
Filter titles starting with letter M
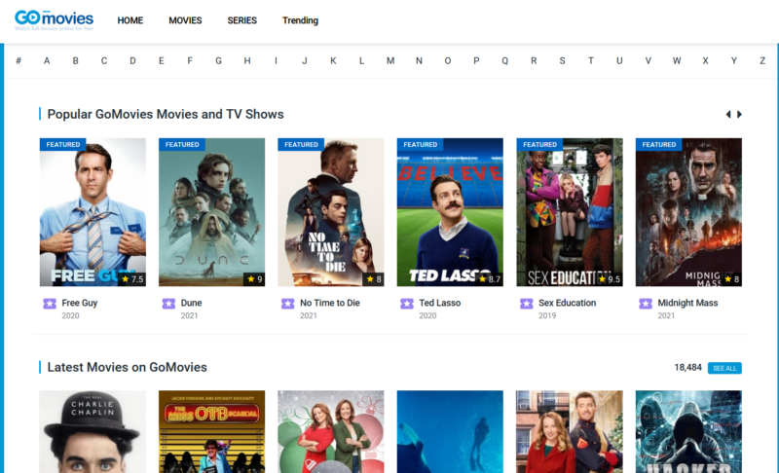390,61
